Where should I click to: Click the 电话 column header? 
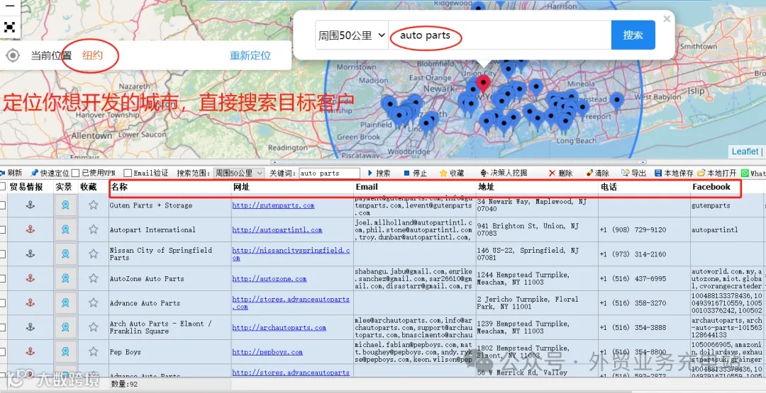(644, 187)
